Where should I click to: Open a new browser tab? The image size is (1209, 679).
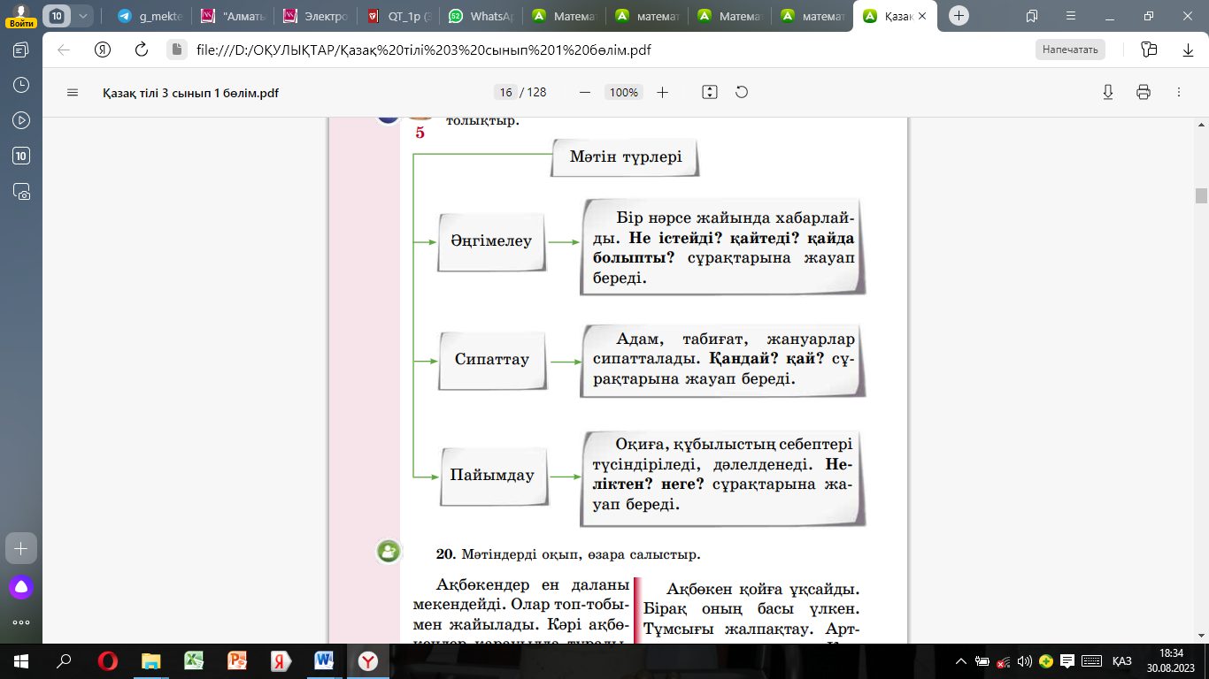[x=959, y=15]
